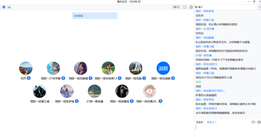Click sender name 预防一班宋徐艳13 at chat bottom
The height and width of the screenshot is (137, 261).
tap(206, 108)
